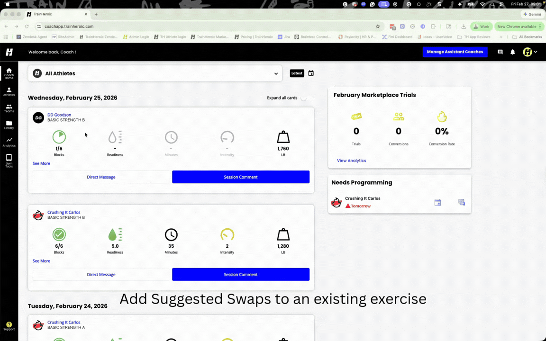Show more hidden bookmarks chevron
The width and height of the screenshot is (546, 341).
(x=500, y=37)
